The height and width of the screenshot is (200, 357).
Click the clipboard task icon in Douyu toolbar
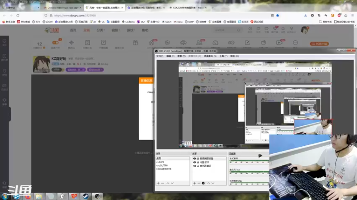click(87, 43)
